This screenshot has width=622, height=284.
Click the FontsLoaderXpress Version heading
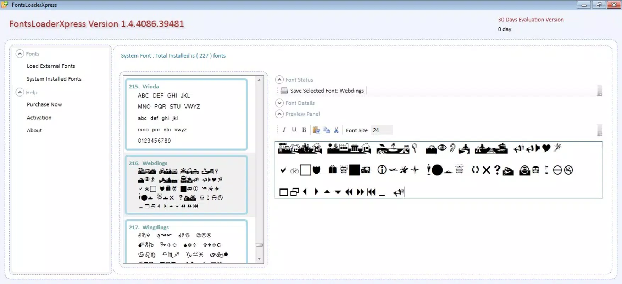tap(96, 24)
